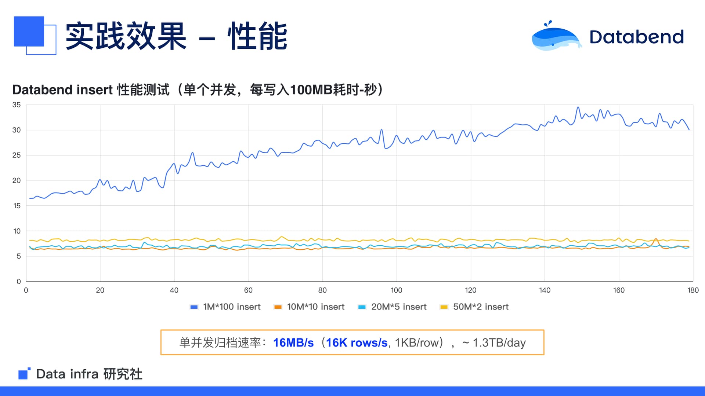Click the Databend whale logo icon

(556, 36)
